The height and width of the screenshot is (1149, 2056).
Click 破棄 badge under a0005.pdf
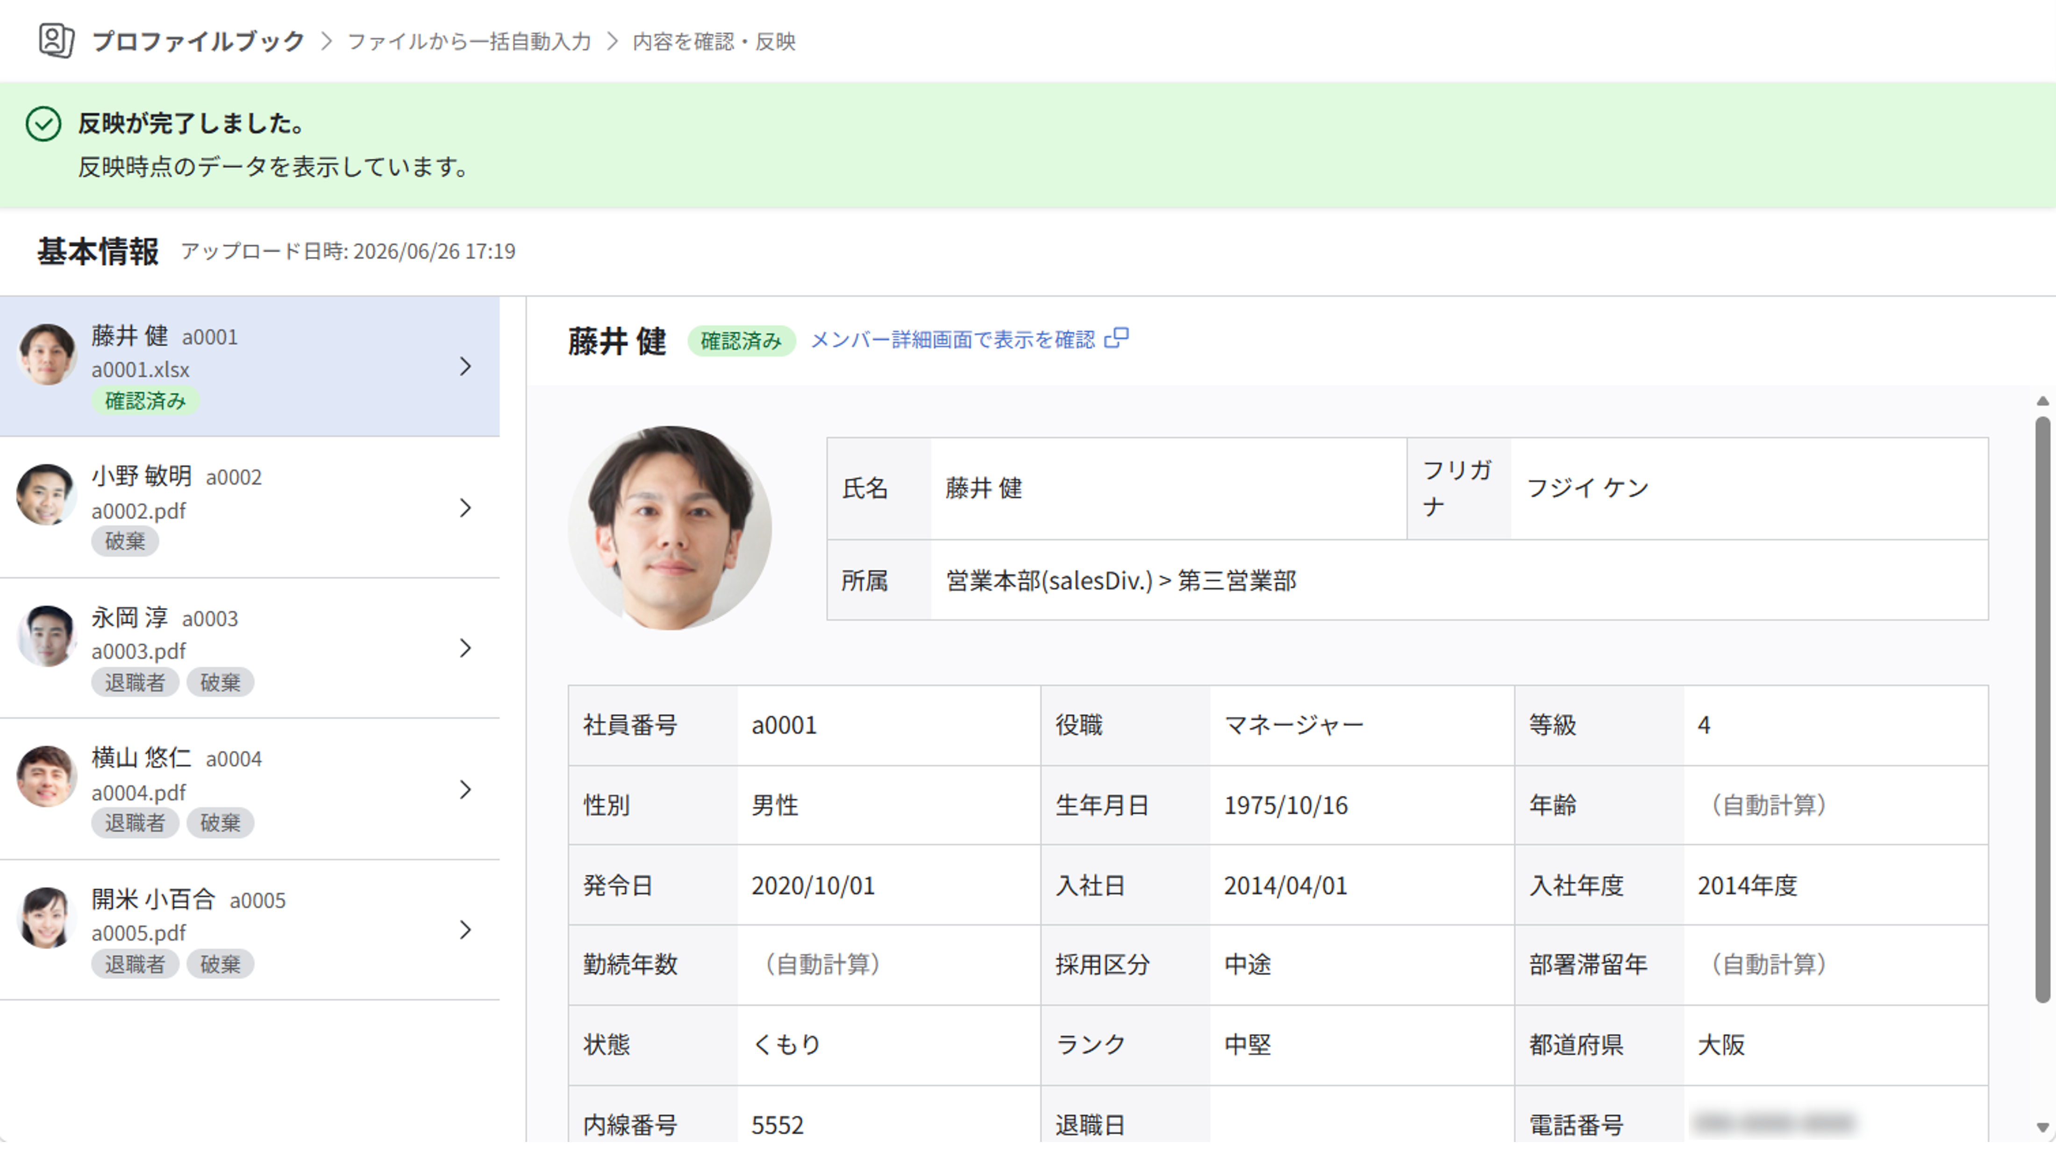pos(220,964)
